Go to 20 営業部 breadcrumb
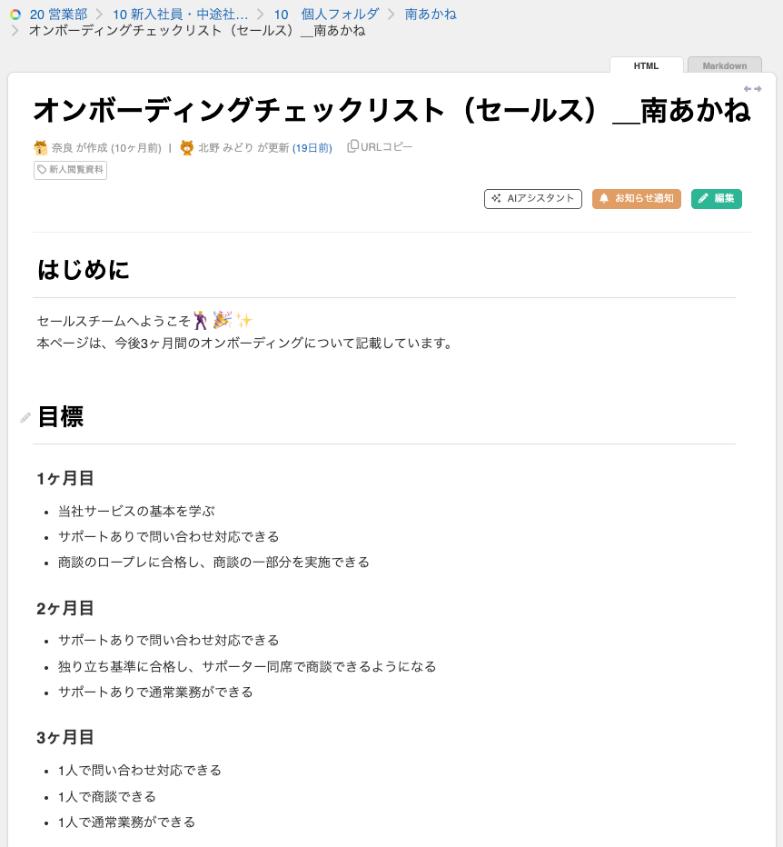The height and width of the screenshot is (847, 783). tap(58, 15)
